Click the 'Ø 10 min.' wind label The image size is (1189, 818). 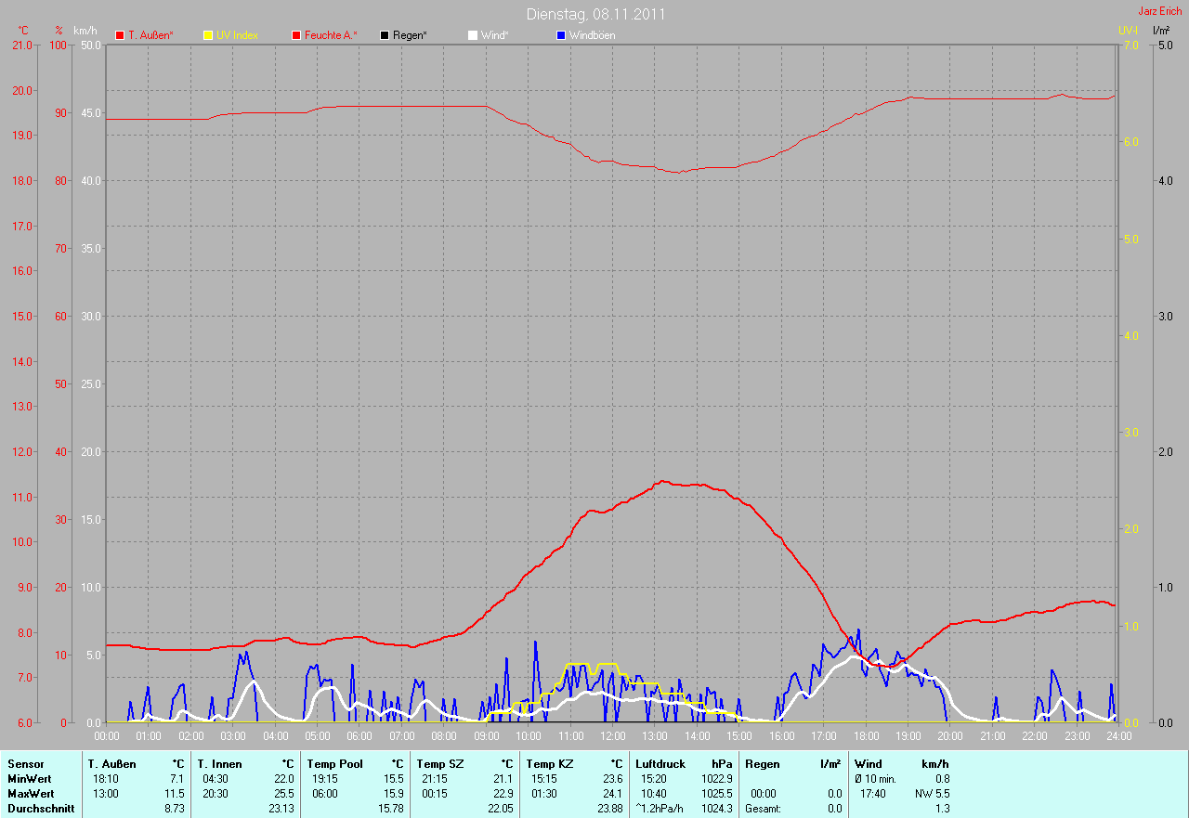pyautogui.click(x=876, y=778)
